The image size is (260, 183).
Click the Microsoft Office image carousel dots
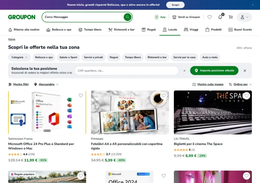47,131
